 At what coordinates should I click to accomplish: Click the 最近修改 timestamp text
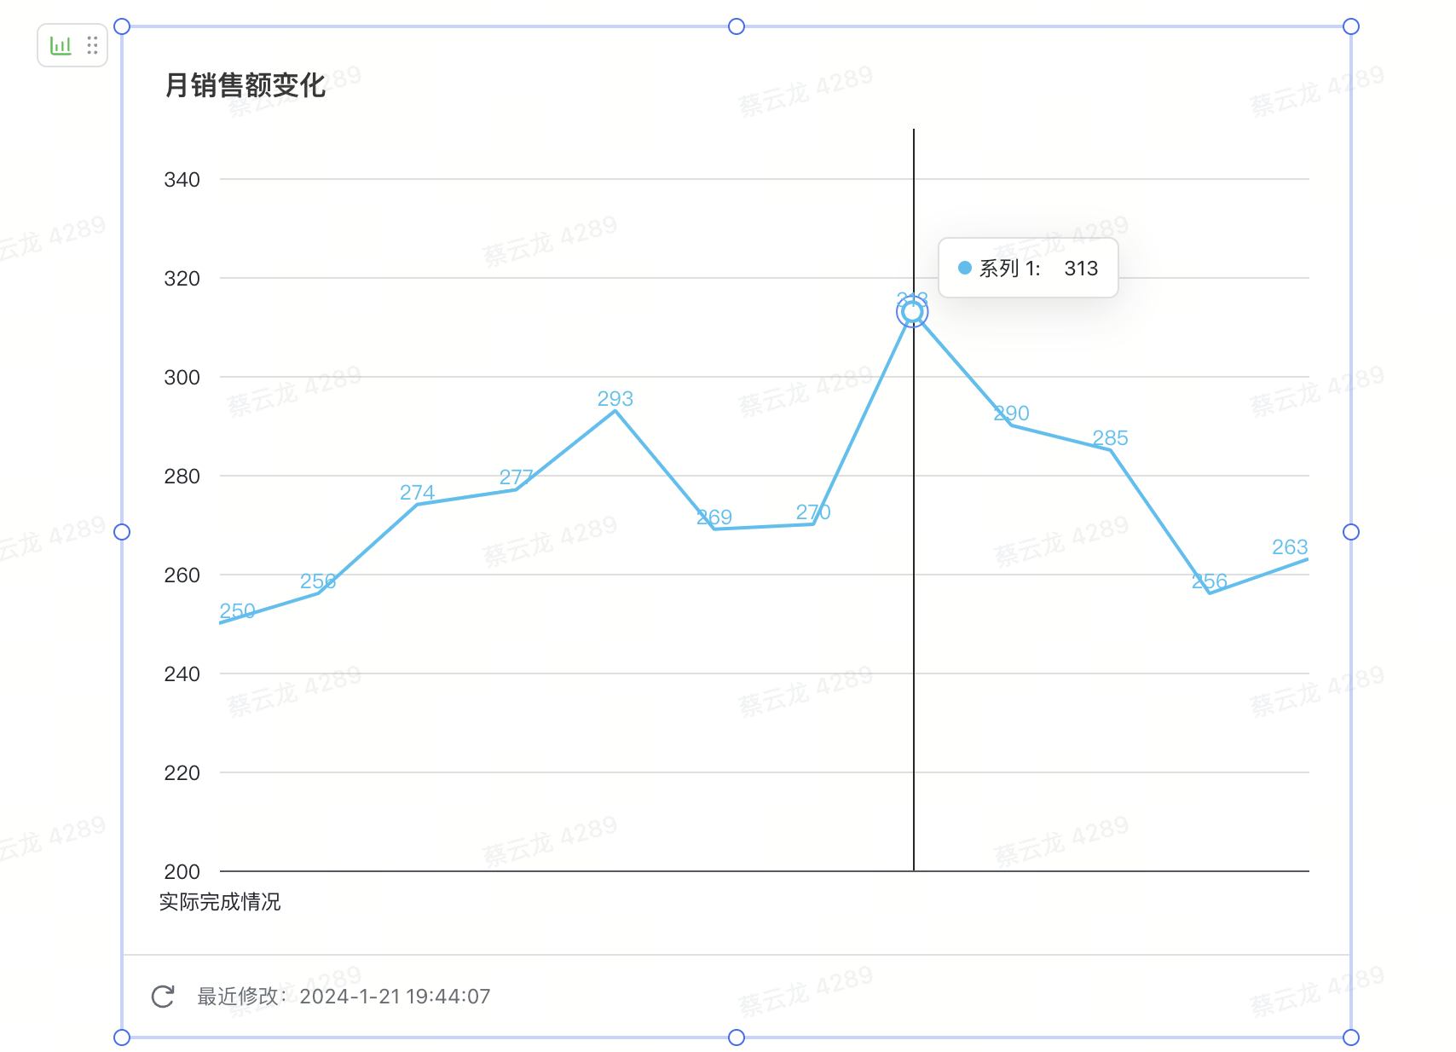click(x=344, y=997)
